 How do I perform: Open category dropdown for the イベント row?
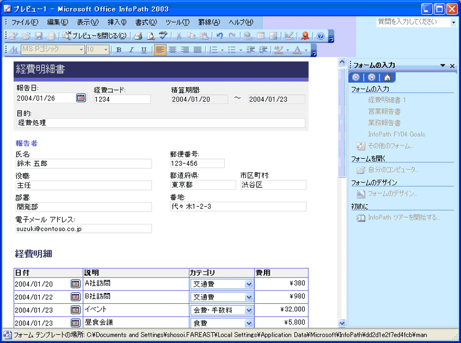tap(248, 310)
